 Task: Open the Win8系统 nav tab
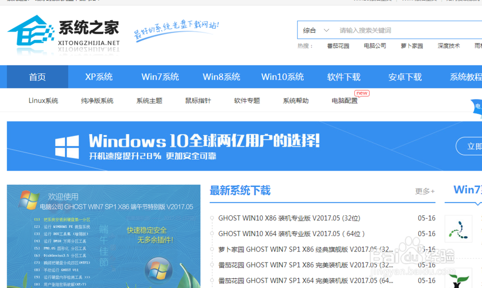(221, 76)
